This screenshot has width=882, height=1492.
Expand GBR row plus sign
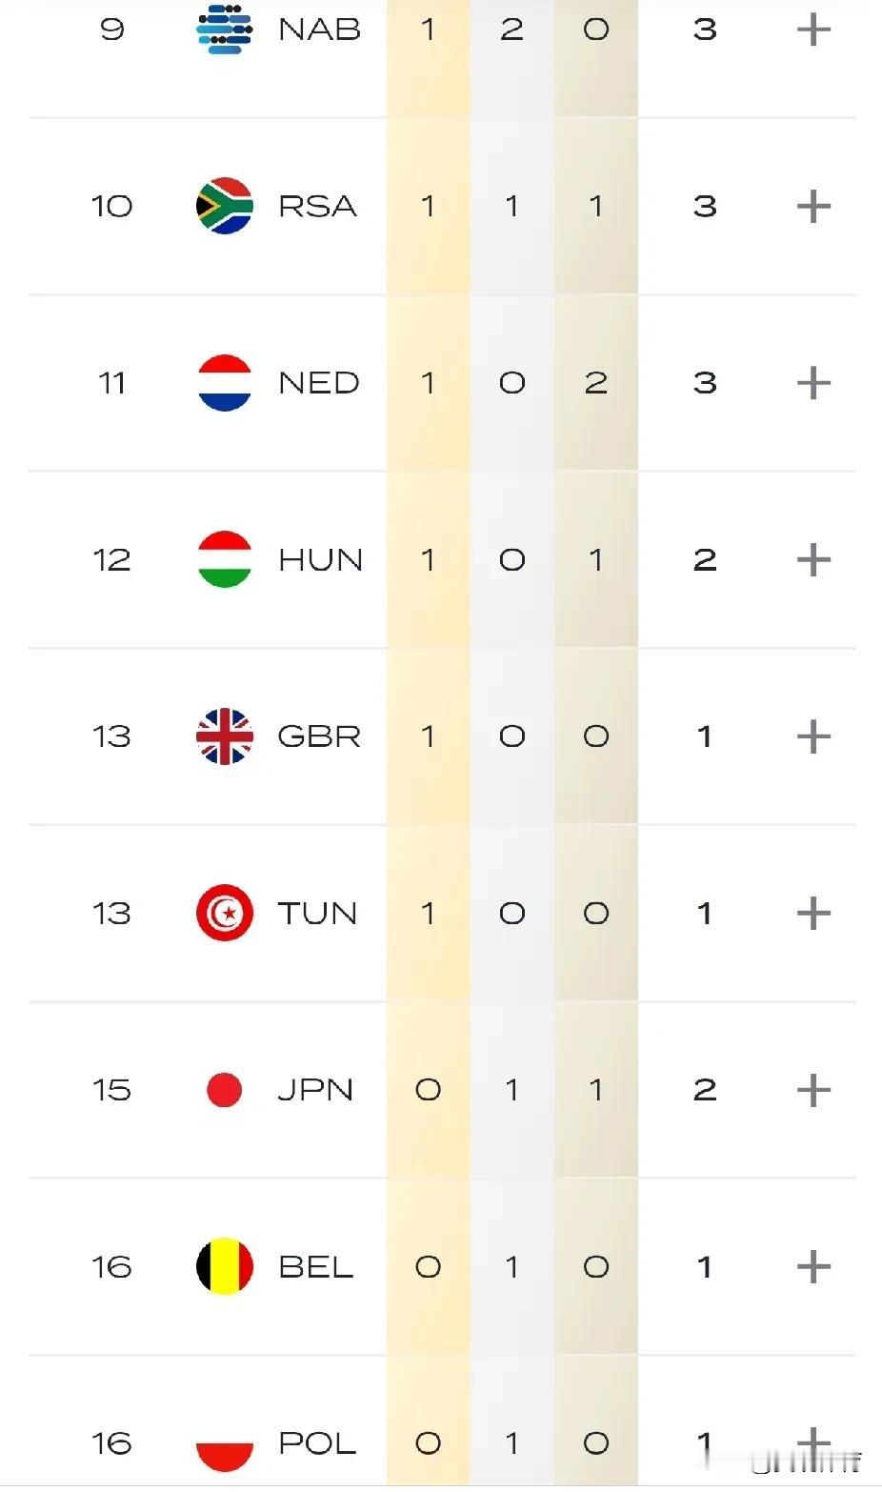coord(813,736)
